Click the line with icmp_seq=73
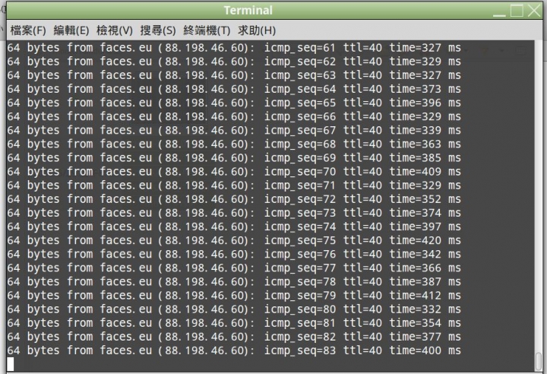 click(234, 213)
